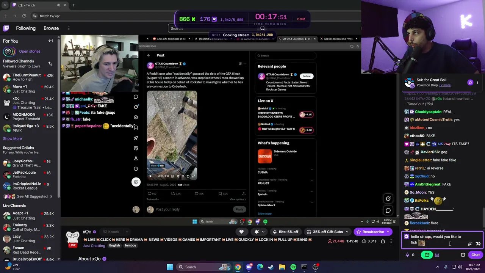
Task: Open the chat identity badge selector
Action: click(x=407, y=237)
